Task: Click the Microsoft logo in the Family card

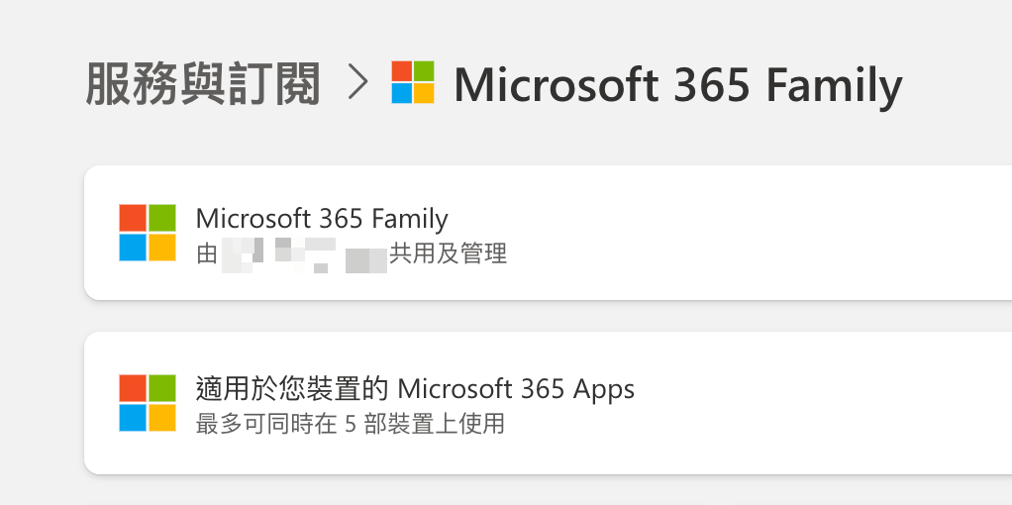Action: [x=148, y=233]
